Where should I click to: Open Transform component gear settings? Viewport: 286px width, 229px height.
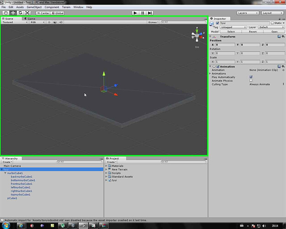pyautogui.click(x=283, y=37)
